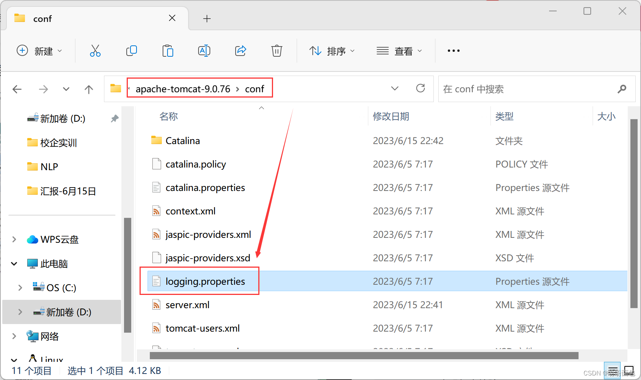Open the 查看 (View) dropdown
This screenshot has height=380, width=641.
click(399, 51)
